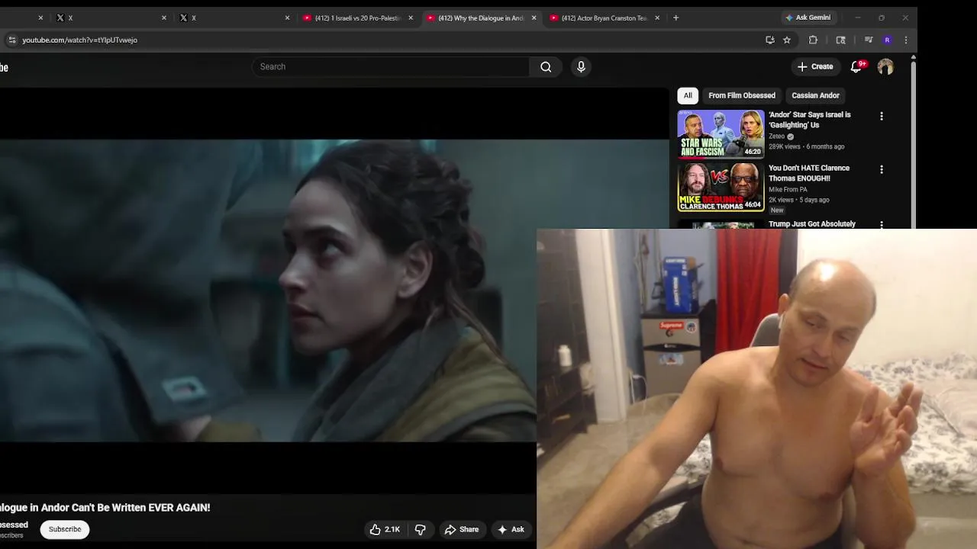Image resolution: width=977 pixels, height=549 pixels.
Task: Open the browser Extensions puzzle icon
Action: (x=813, y=40)
